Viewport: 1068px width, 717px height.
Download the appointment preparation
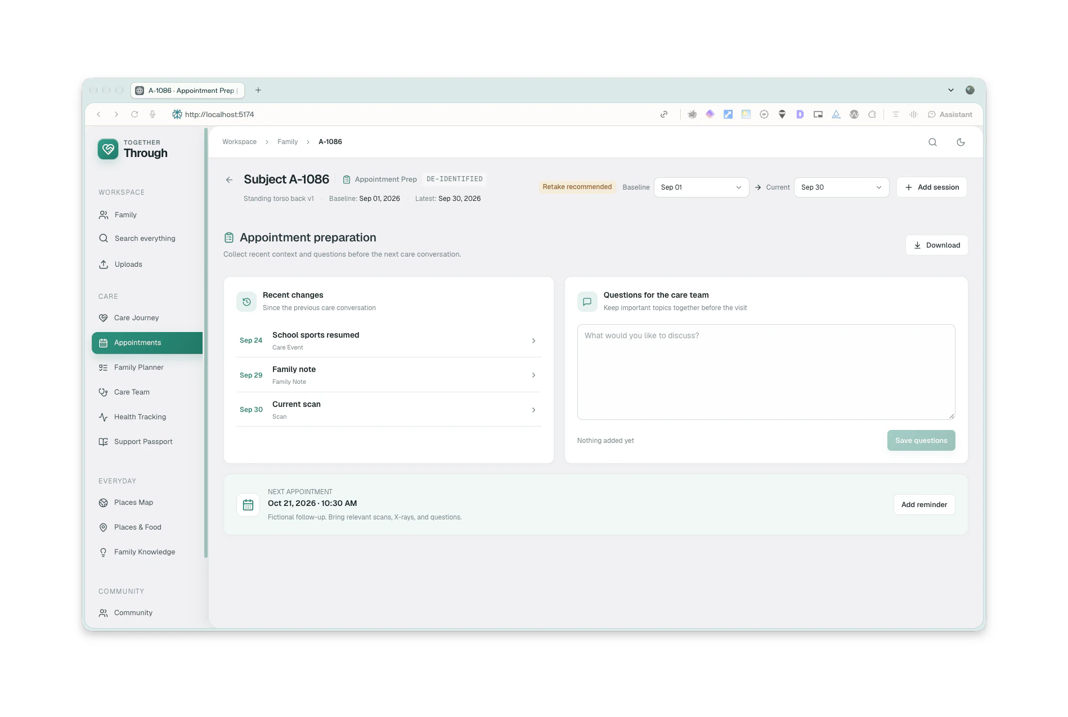[x=936, y=245]
